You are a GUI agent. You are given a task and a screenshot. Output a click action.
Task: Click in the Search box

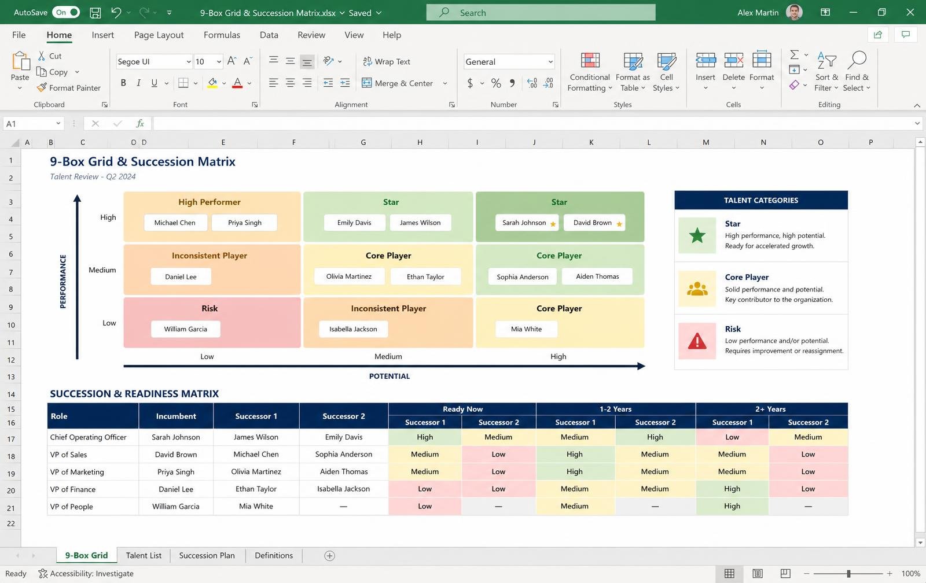[x=541, y=12]
